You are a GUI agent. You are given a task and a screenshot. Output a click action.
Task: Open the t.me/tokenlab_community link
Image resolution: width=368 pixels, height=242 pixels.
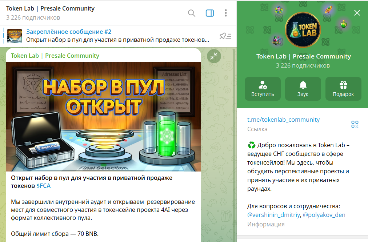[x=283, y=120]
